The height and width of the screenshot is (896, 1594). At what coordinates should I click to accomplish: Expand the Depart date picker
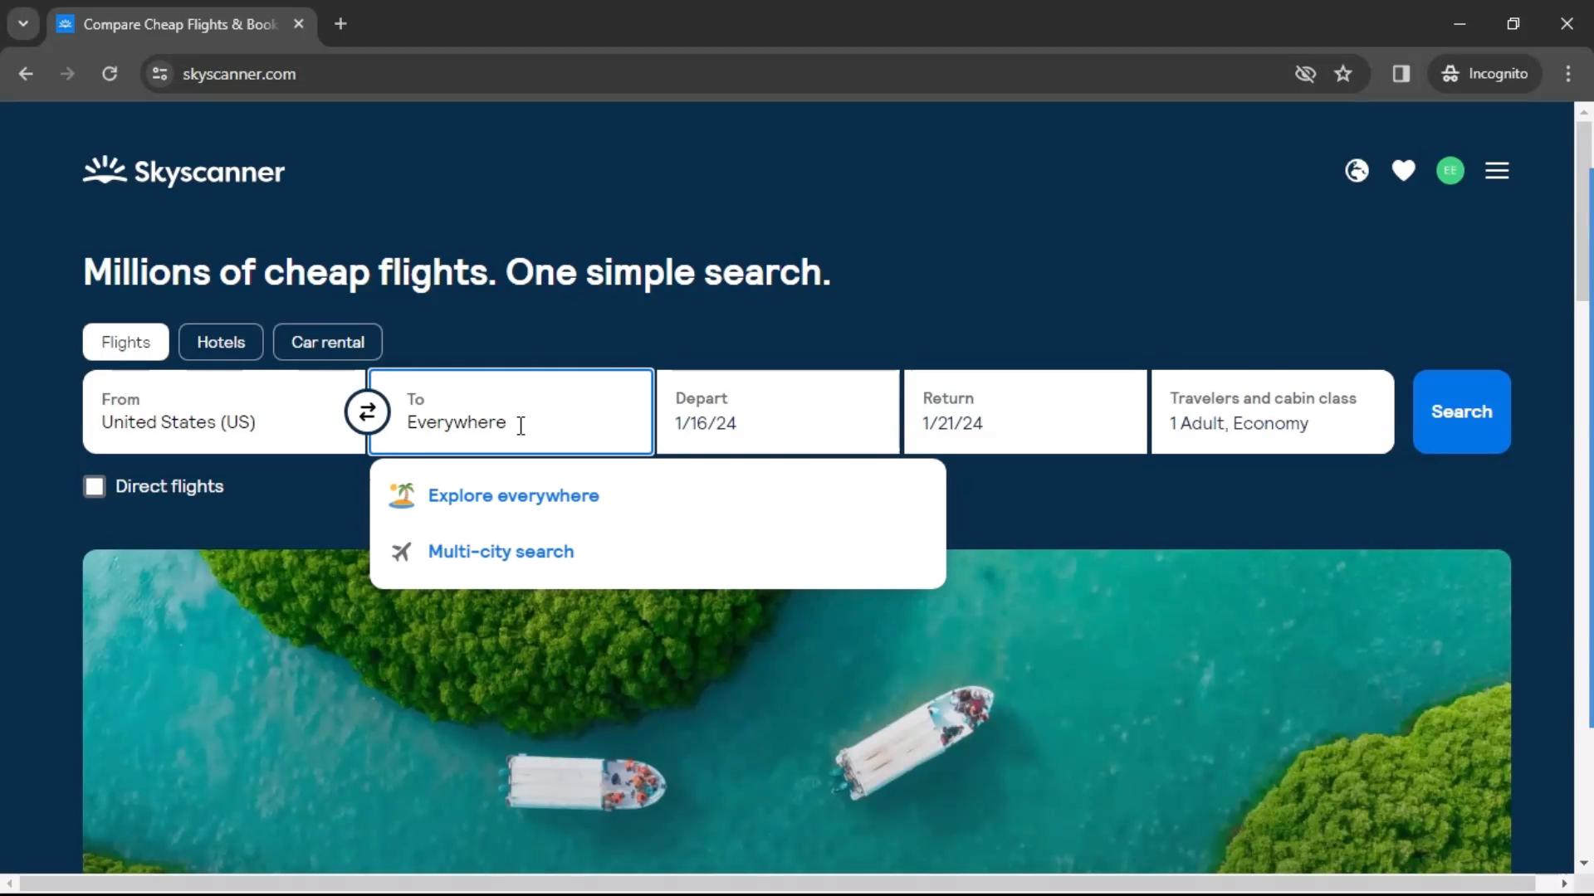tap(777, 411)
